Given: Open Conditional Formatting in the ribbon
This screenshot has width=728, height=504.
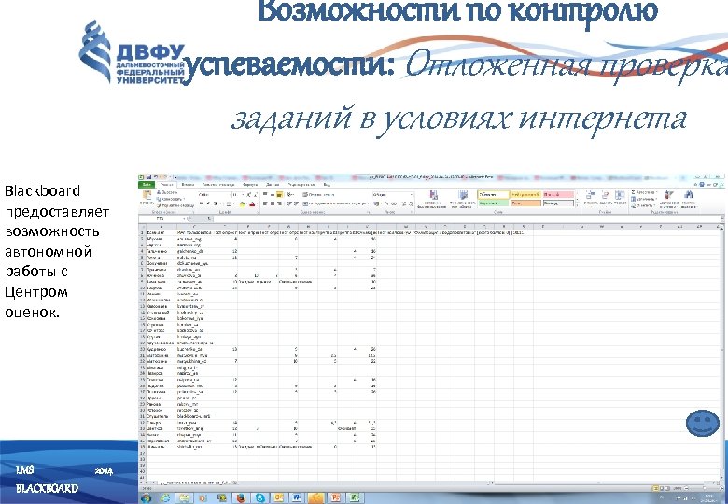Looking at the screenshot, I should coord(433,198).
